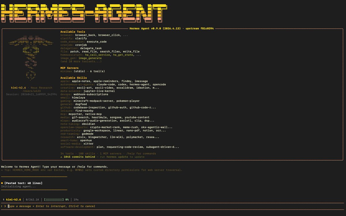This screenshot has width=346, height=216.
Task: Click the message input prompt field
Action: tap(173, 206)
